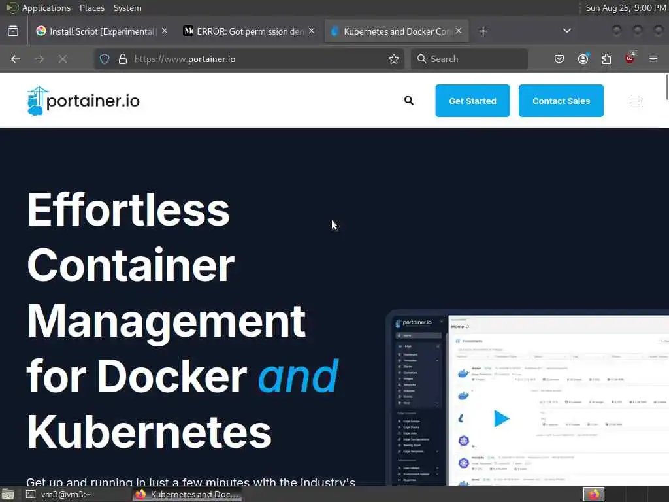
Task: Click the Kubernetes and Doc taskbar window button
Action: click(x=188, y=494)
